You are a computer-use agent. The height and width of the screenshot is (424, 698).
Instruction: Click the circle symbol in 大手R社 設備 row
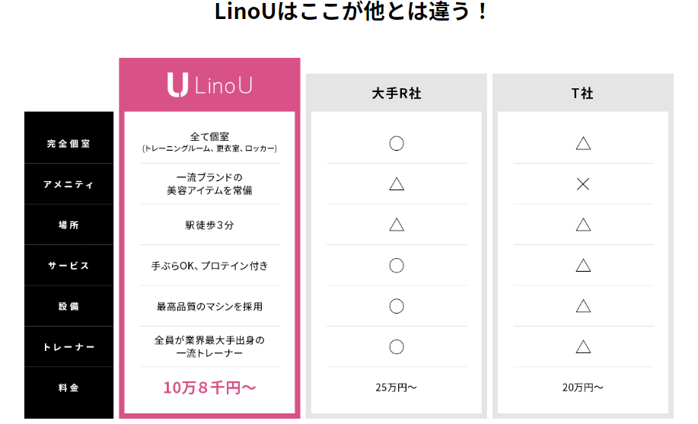[x=397, y=306]
